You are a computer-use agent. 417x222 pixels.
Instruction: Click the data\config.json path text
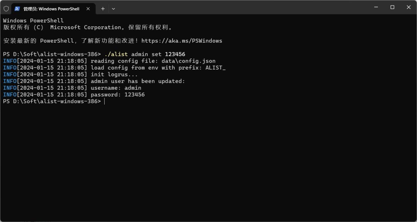pyautogui.click(x=188, y=61)
